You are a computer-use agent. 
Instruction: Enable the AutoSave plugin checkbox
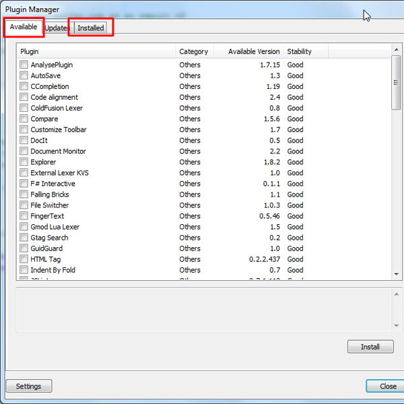(x=24, y=76)
